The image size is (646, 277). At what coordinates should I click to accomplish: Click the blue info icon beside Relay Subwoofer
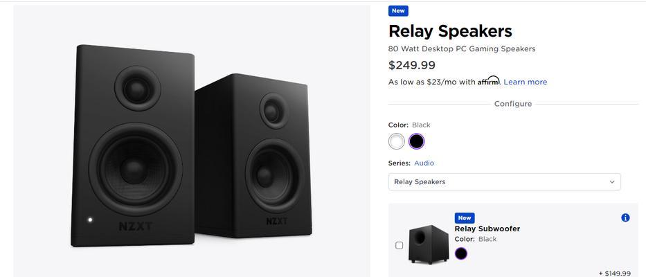625,217
